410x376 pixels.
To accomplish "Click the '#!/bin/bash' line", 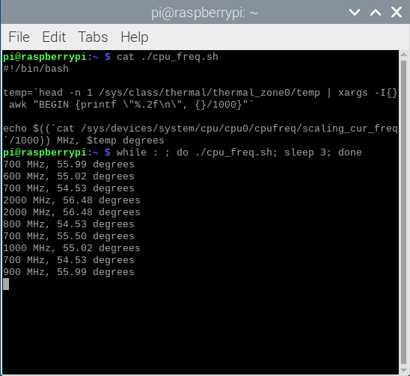I will point(36,69).
